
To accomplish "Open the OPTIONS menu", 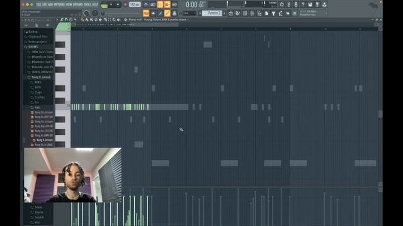I will coord(78,4).
